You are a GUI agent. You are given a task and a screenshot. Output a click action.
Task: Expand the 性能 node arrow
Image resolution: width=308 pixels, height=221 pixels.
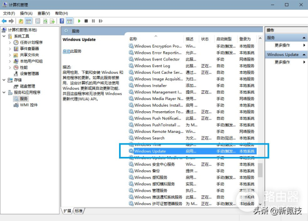click(x=10, y=67)
